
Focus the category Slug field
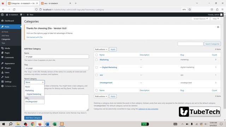click(56, 68)
